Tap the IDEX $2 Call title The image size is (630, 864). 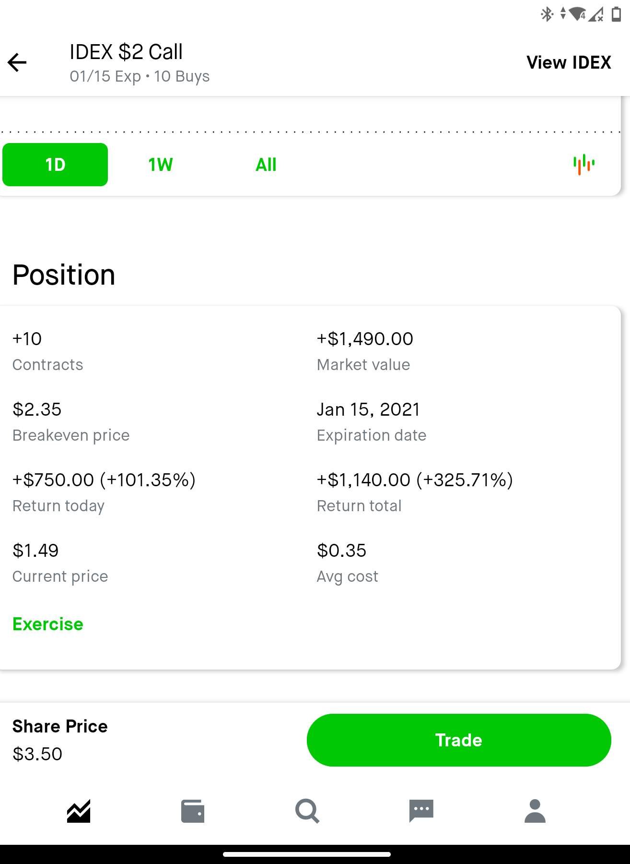point(126,52)
